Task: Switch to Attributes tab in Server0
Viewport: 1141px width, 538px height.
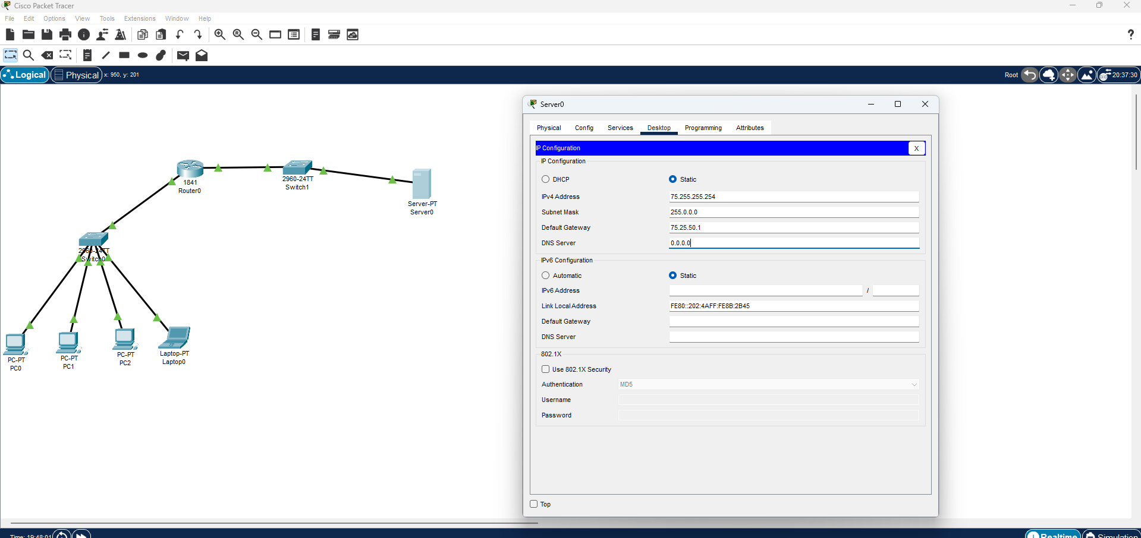Action: (750, 128)
